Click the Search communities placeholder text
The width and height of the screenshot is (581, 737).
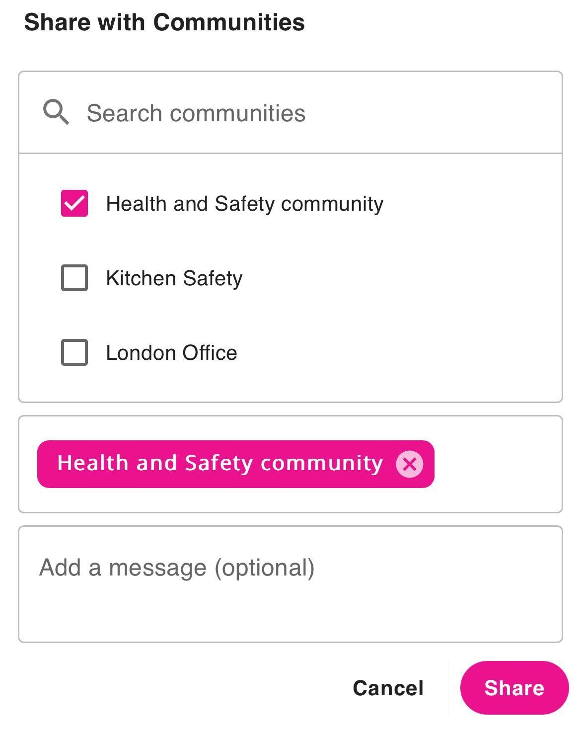click(196, 113)
